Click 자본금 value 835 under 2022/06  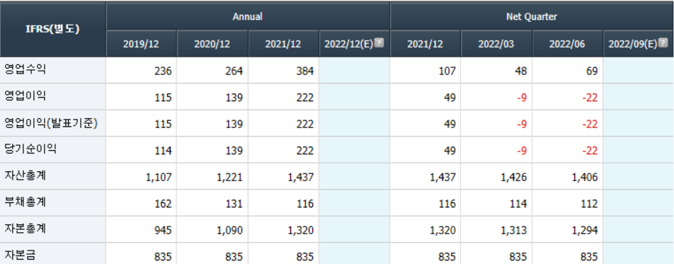(x=589, y=258)
